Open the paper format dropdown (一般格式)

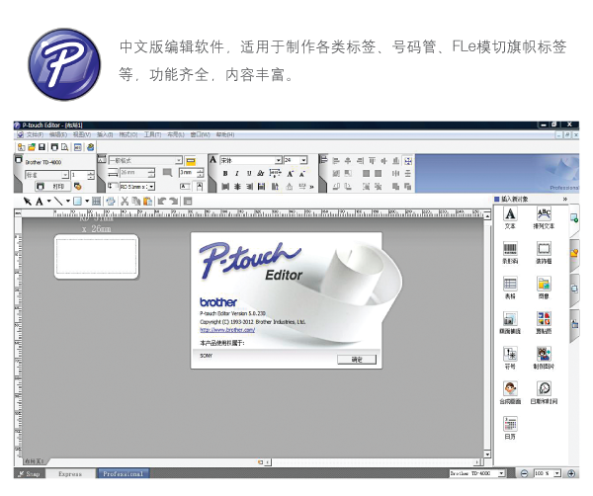179,161
